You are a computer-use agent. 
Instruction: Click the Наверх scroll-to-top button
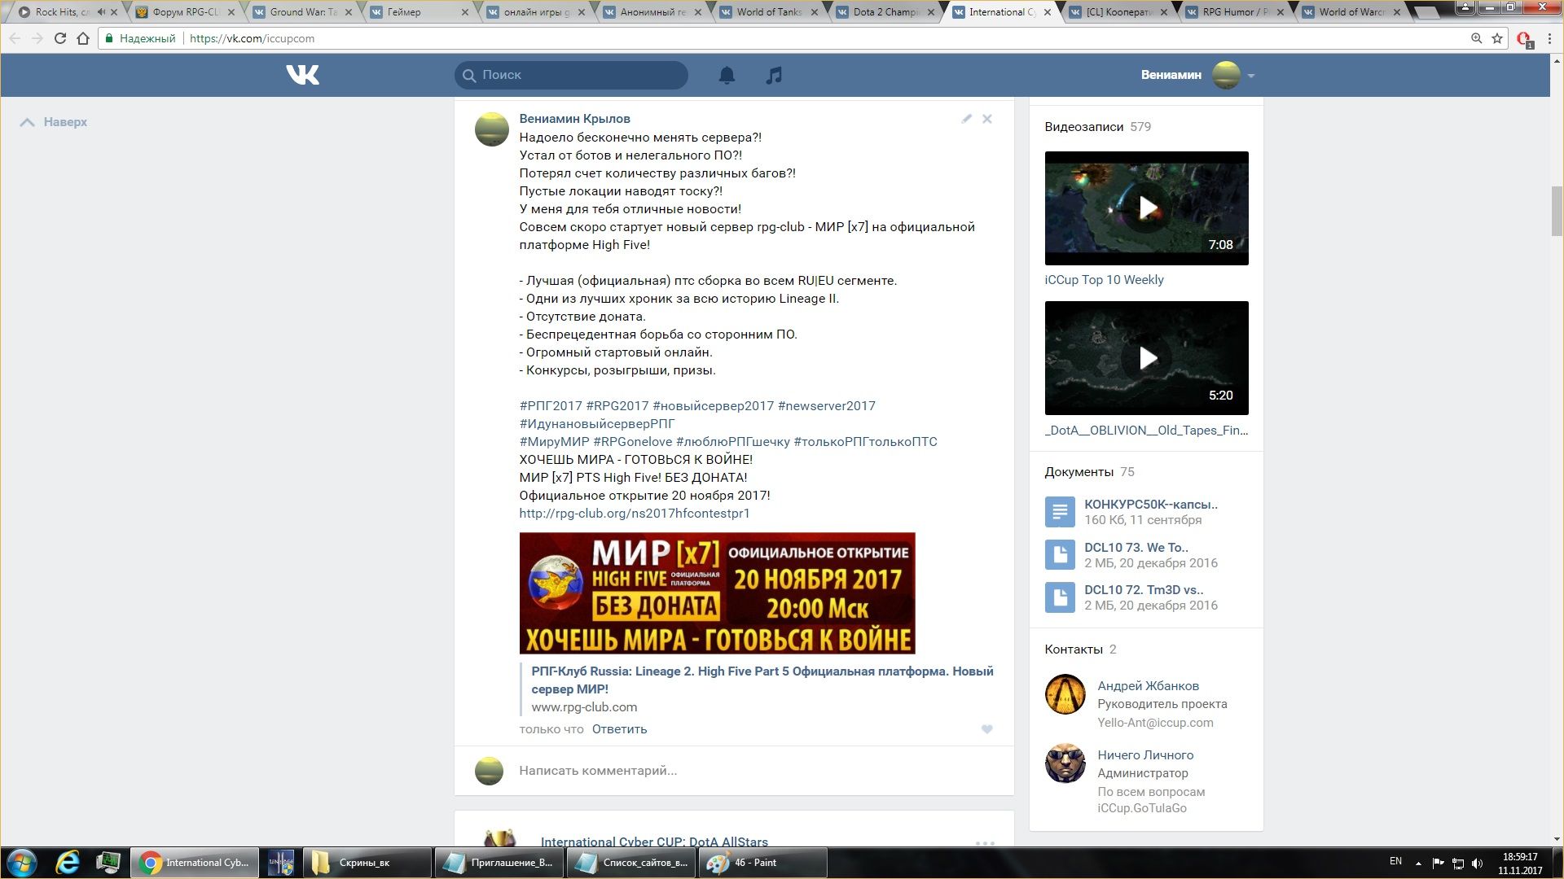click(x=54, y=122)
